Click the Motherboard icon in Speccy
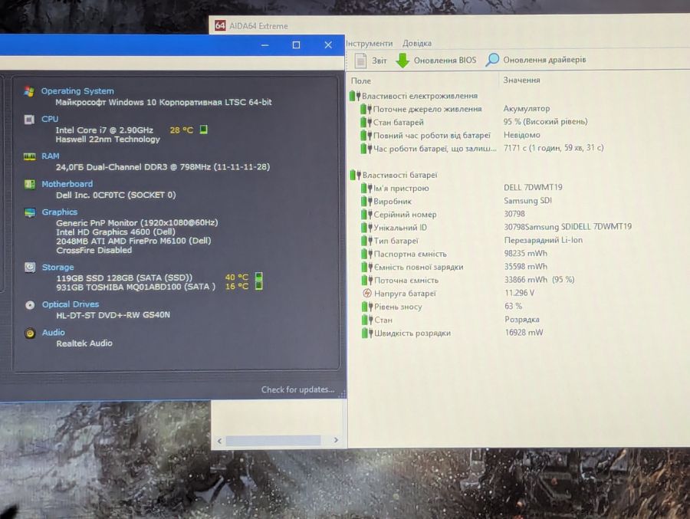Screen dimensions: 690x519 (x=29, y=184)
